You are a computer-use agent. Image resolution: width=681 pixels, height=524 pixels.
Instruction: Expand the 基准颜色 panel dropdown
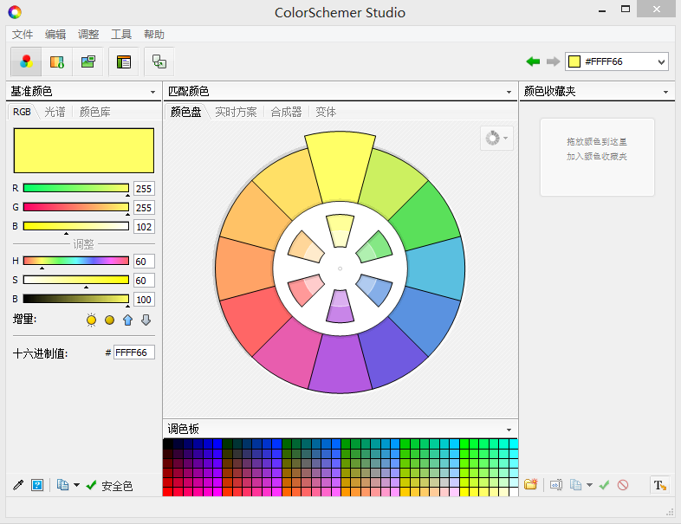point(152,92)
